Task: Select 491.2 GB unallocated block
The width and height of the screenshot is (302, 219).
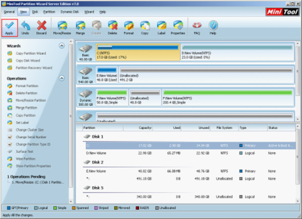Action: pyautogui.click(x=206, y=75)
